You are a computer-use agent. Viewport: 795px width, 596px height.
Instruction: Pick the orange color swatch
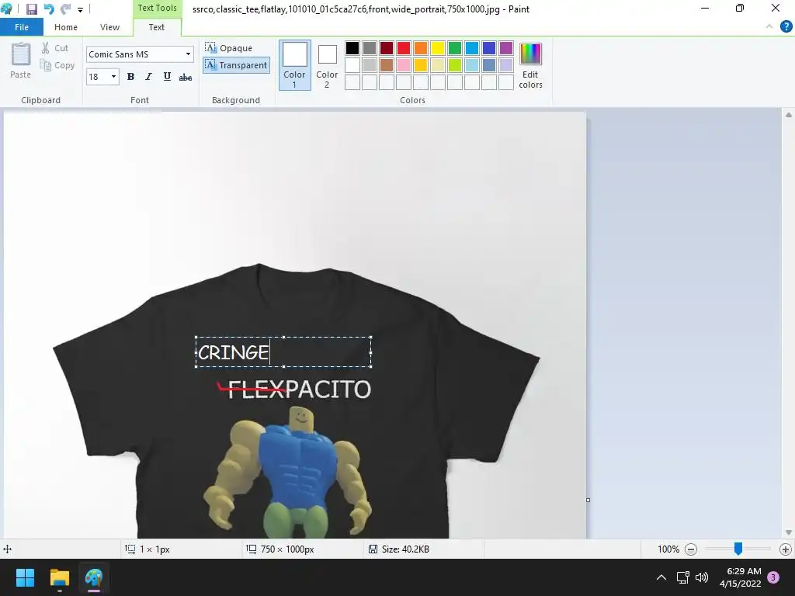[x=421, y=48]
